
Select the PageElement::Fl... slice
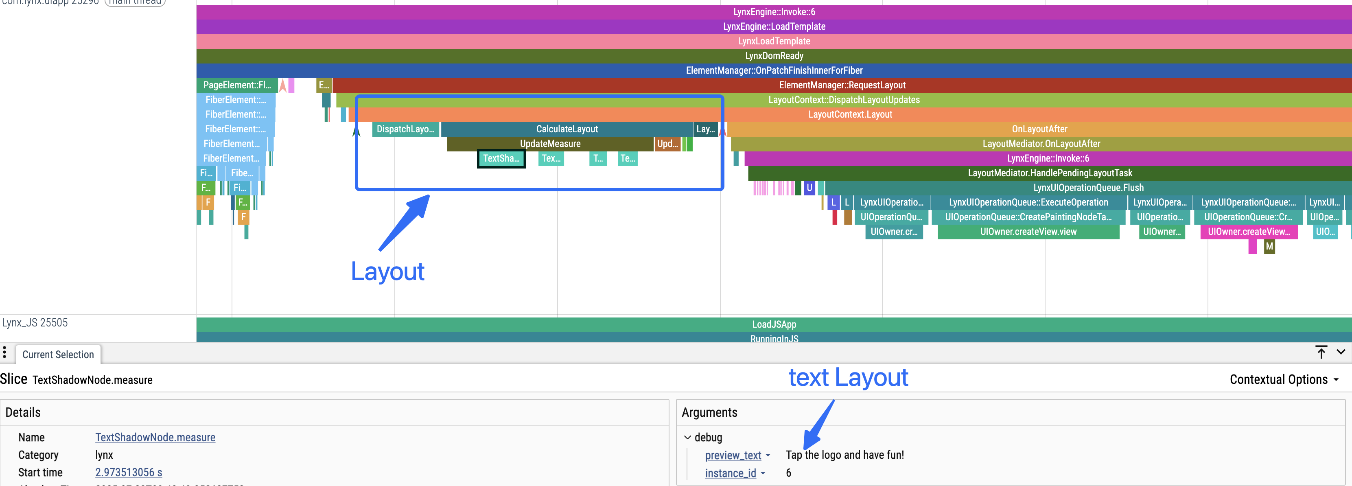tap(237, 85)
